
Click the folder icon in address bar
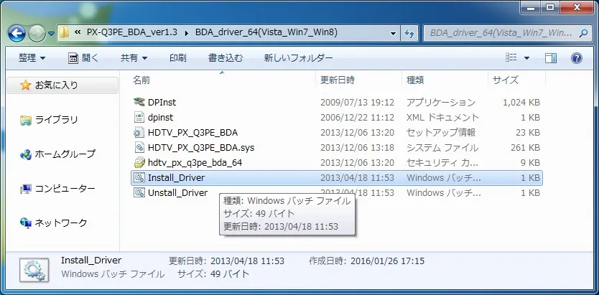tap(64, 33)
